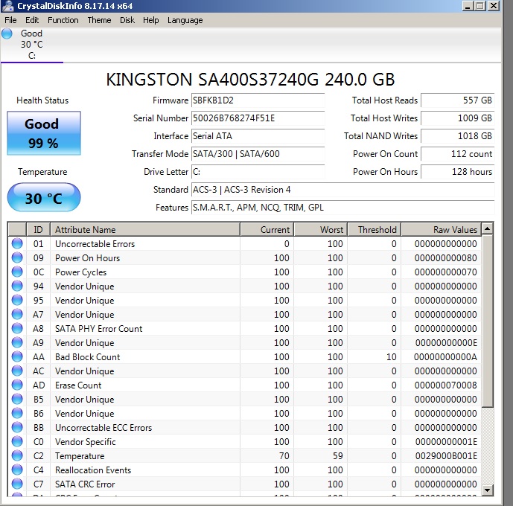Click status orb of attribute 94 row
Screen dimensions: 513x506
point(17,286)
